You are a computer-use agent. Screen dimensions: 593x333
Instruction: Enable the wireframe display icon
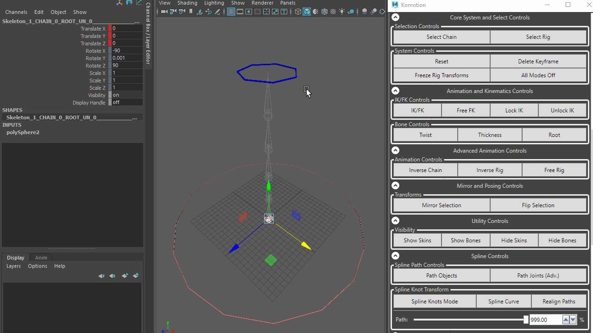tap(298, 12)
